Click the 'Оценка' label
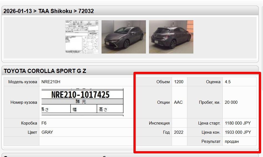This screenshot has width=263, height=157. [213, 82]
